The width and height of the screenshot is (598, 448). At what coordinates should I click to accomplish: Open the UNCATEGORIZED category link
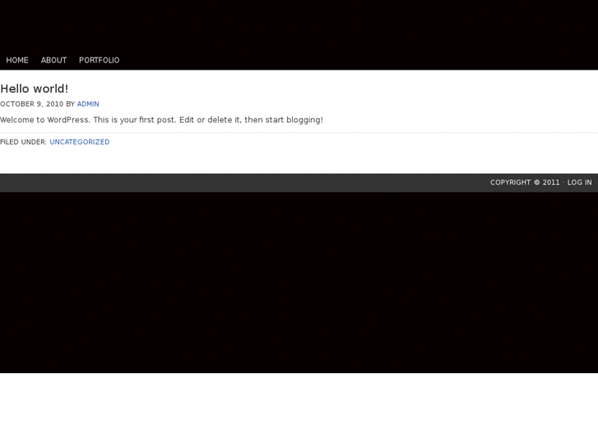(80, 142)
